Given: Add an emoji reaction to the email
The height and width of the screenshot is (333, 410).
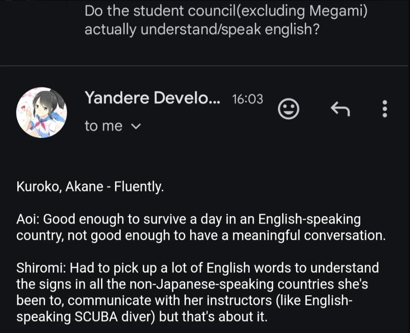Looking at the screenshot, I should click(288, 109).
